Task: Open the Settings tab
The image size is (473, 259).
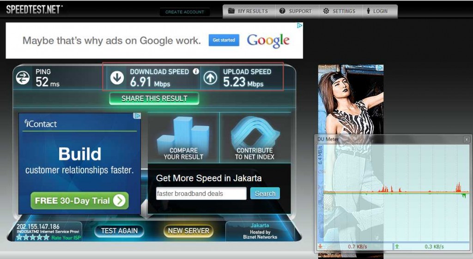Action: click(x=340, y=11)
